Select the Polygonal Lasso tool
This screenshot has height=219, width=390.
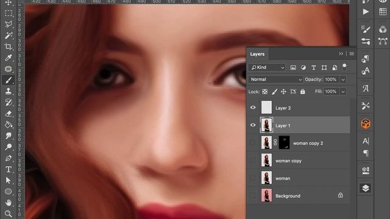[x=9, y=24]
